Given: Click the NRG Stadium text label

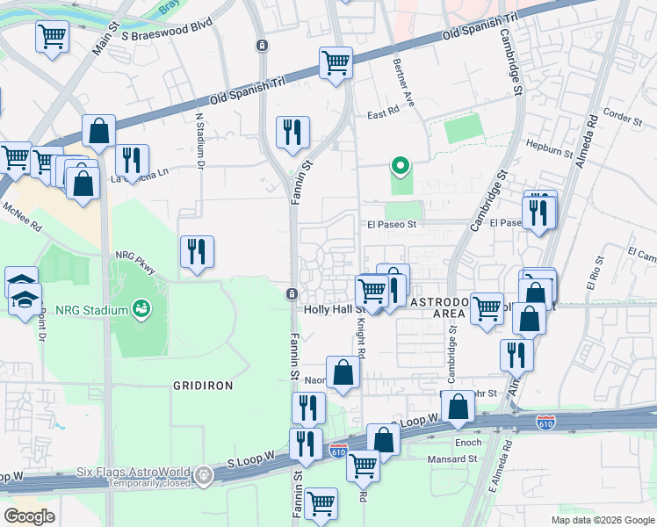Looking at the screenshot, I should pyautogui.click(x=91, y=310).
